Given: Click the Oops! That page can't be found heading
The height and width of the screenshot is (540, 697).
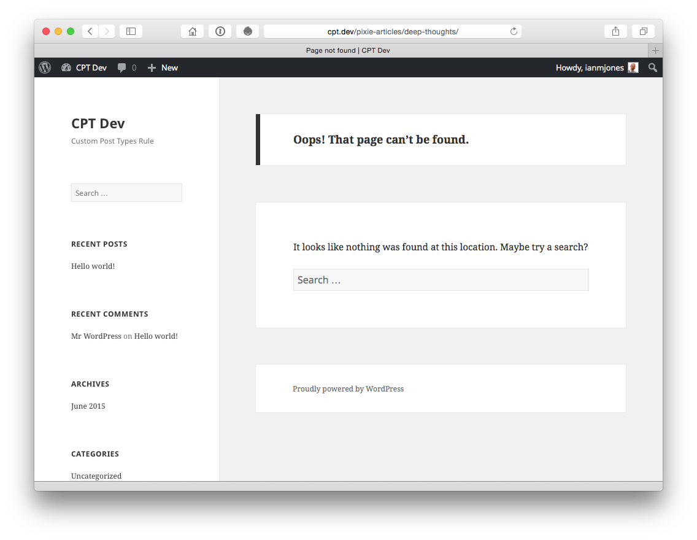Looking at the screenshot, I should coord(381,139).
